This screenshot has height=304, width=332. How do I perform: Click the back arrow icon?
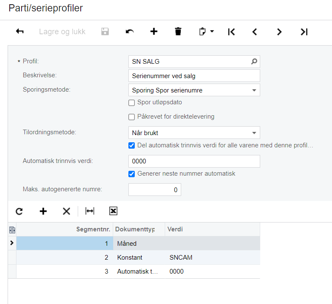[x=20, y=32]
